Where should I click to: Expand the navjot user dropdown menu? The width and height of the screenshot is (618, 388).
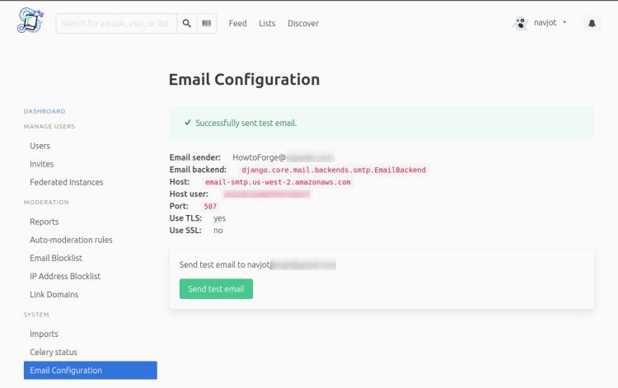point(564,23)
